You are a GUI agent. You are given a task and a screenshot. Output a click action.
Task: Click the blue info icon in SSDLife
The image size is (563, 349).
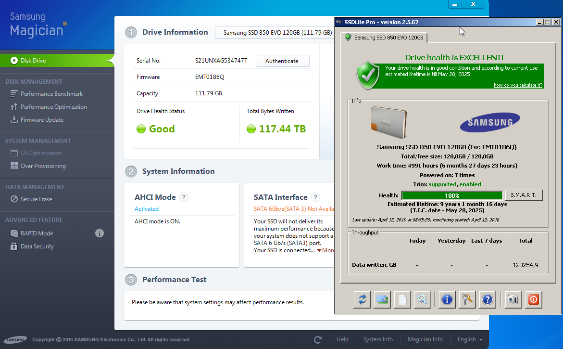pos(447,299)
